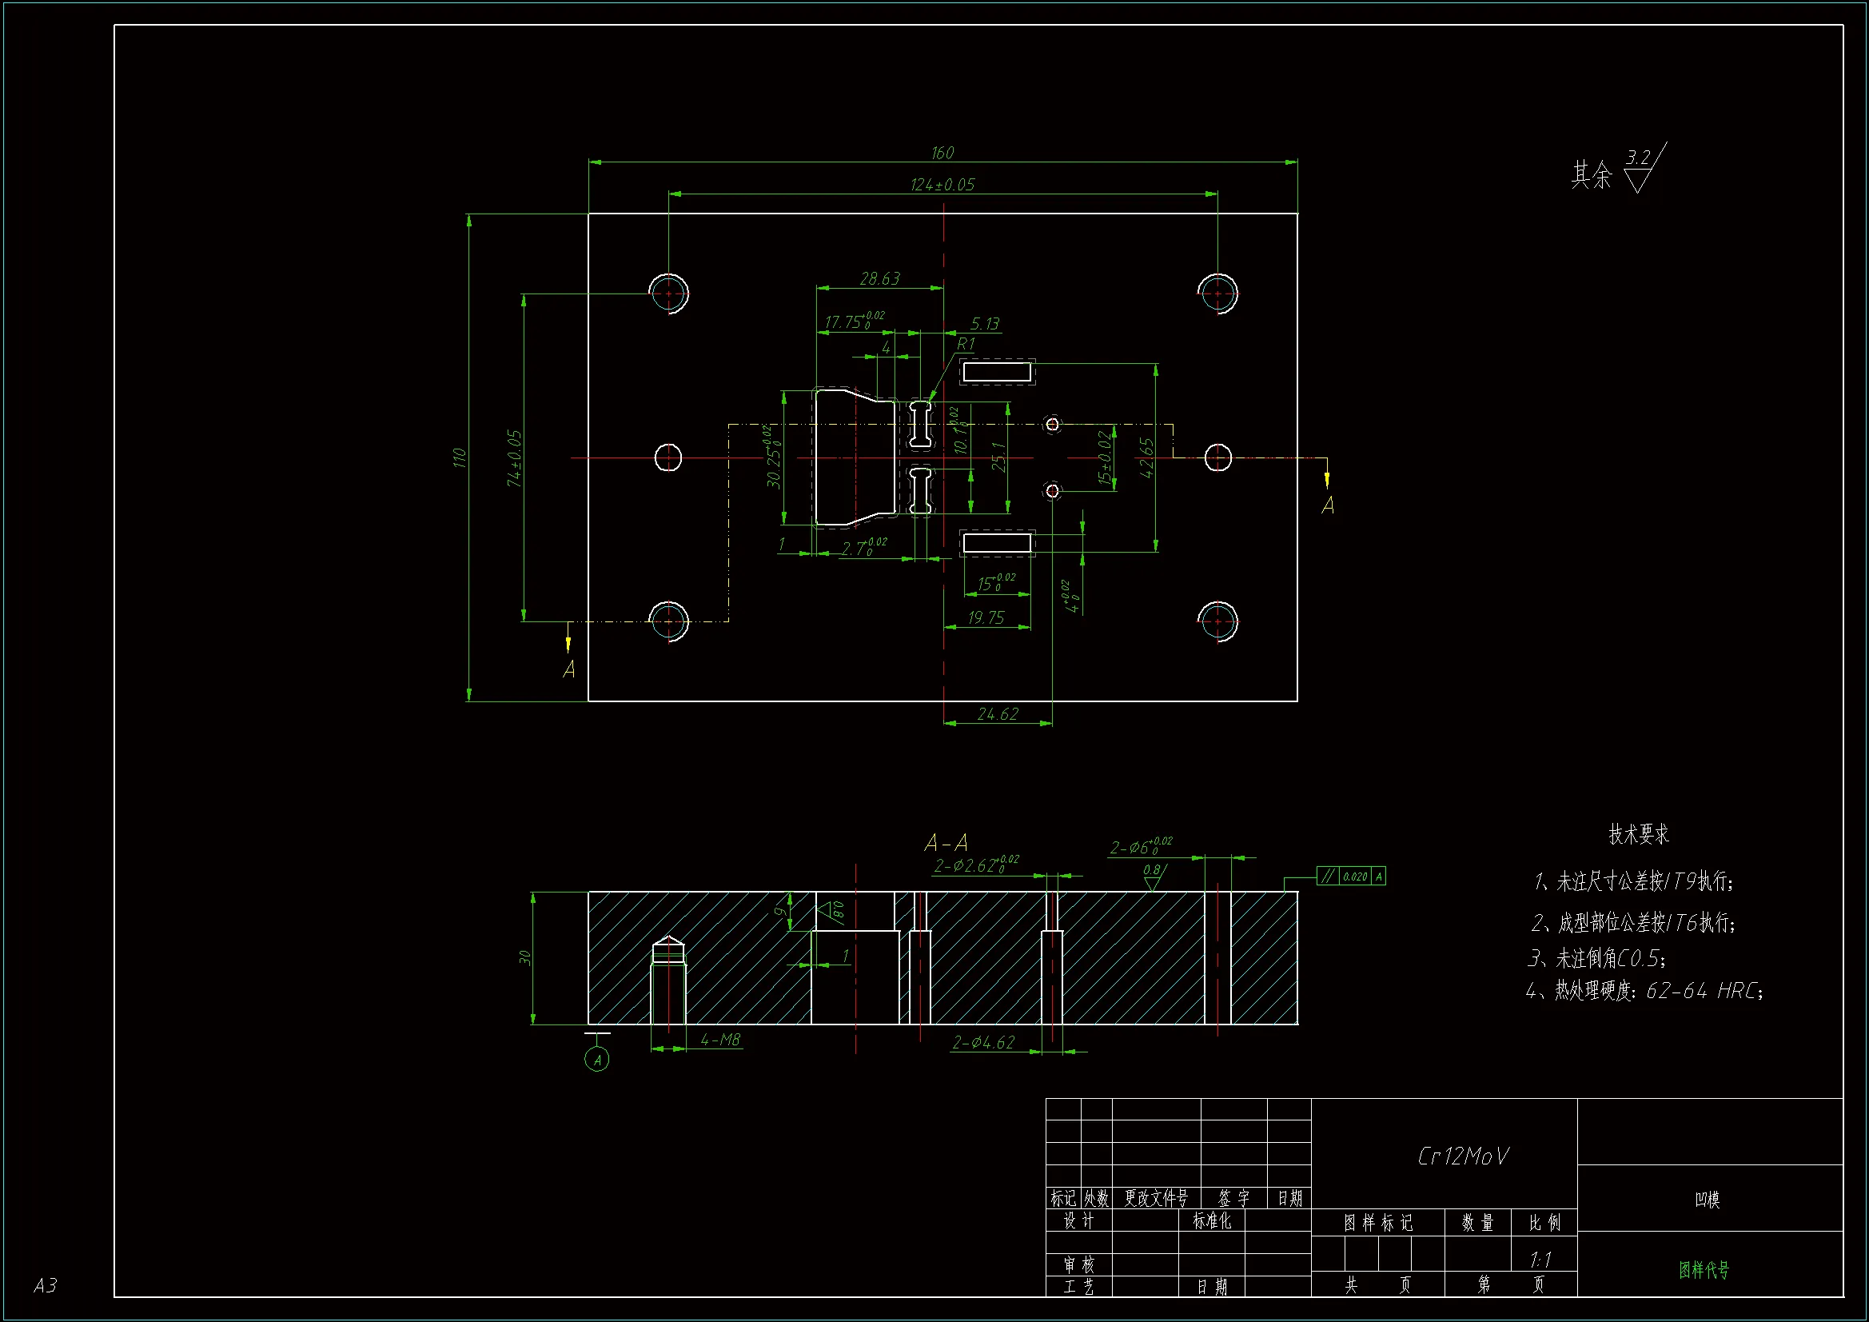Click the parallelism 0.020 A tolerance frame
This screenshot has height=1322, width=1869.
1350,877
